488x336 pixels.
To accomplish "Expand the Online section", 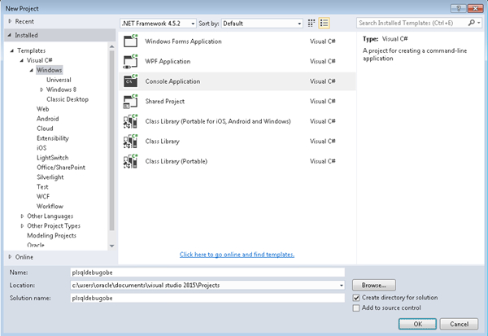I will [x=10, y=256].
